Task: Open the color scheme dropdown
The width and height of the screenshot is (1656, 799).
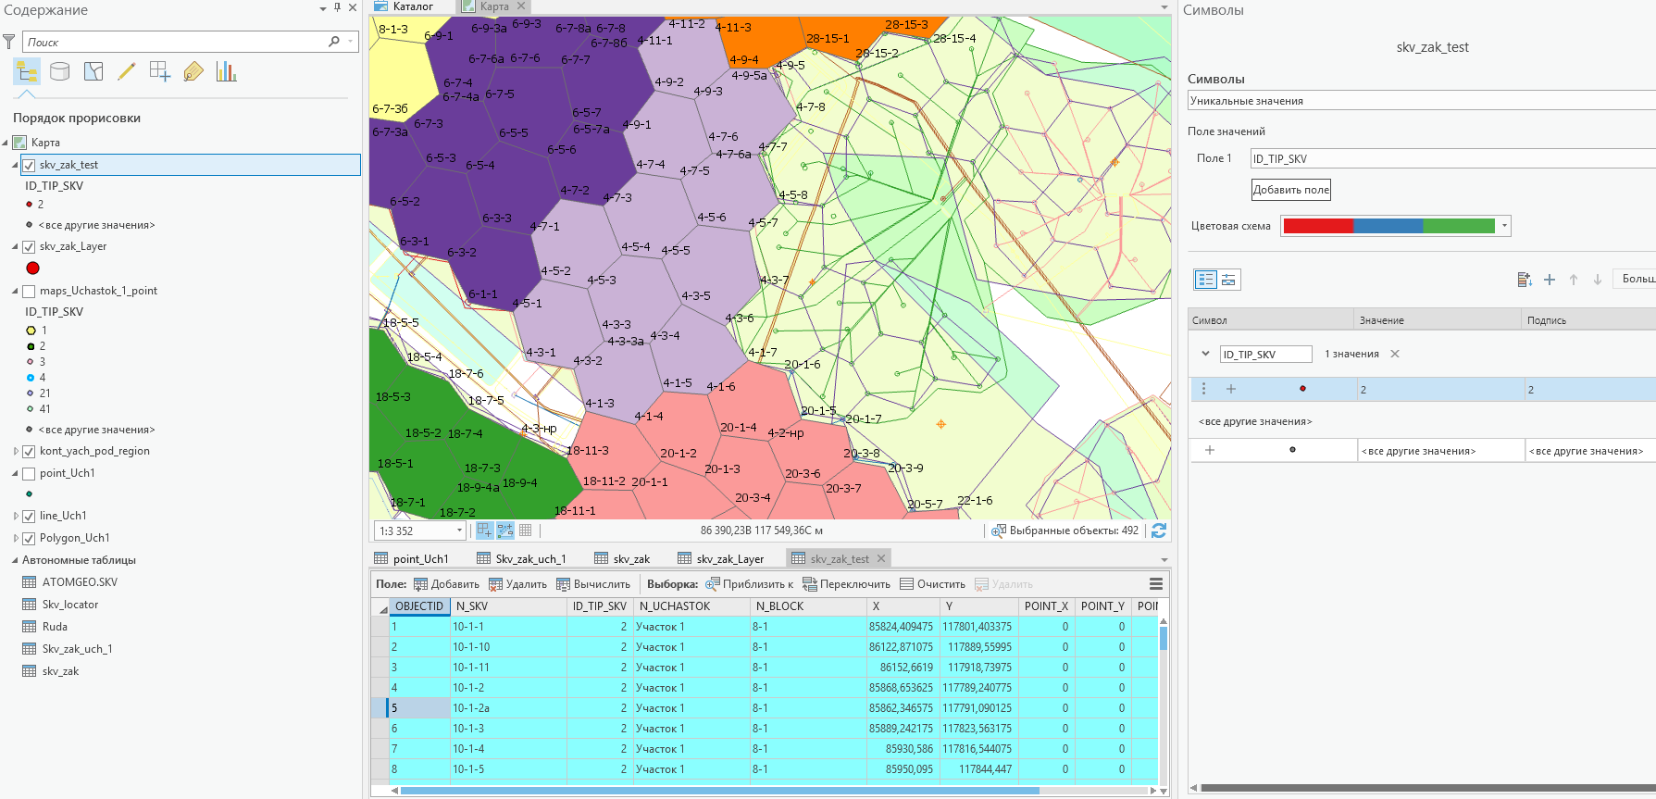Action: (1504, 226)
